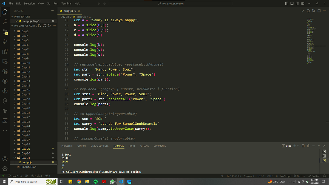Open the timeline history icon in editor toolbar
Screen dimensions: 329x185
(x=308, y=11)
